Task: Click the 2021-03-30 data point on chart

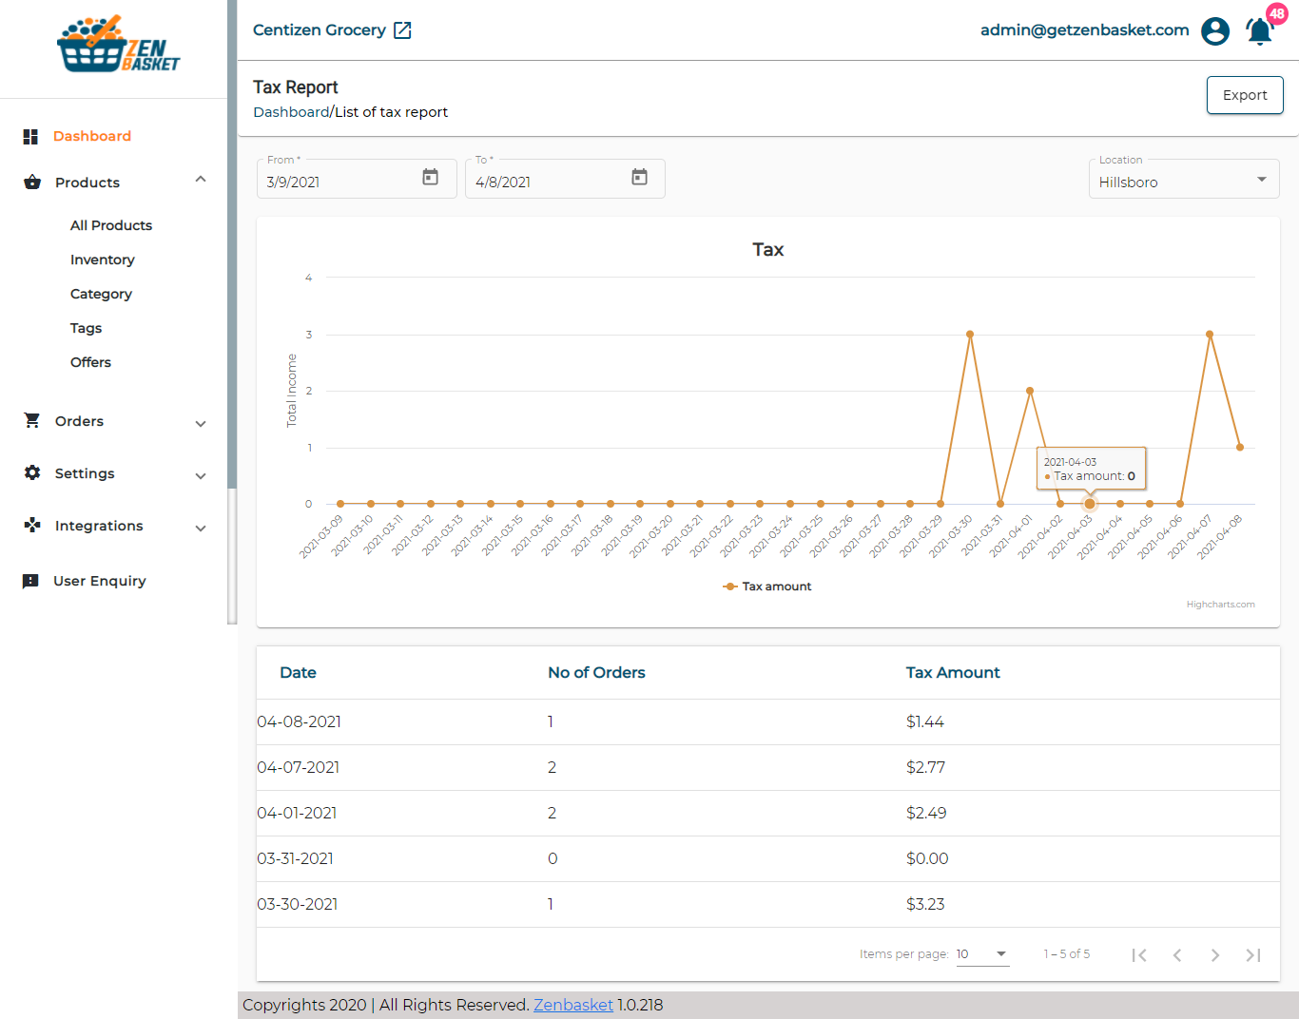Action: coord(970,335)
